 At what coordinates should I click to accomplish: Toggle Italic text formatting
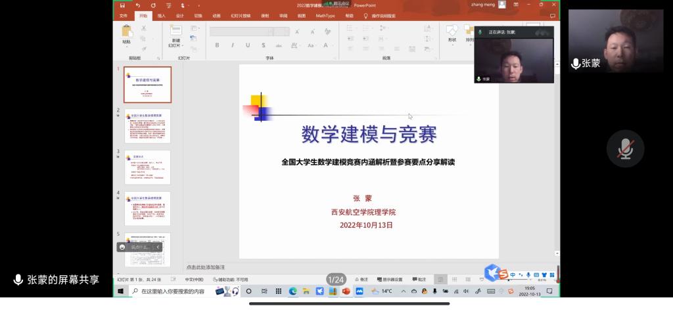tap(232, 45)
